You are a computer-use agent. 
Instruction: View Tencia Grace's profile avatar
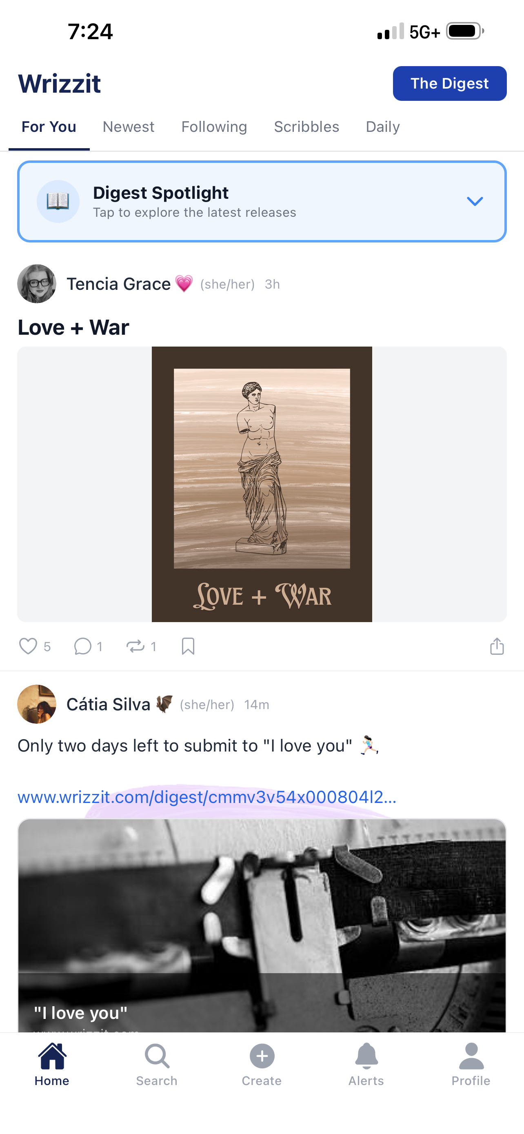click(36, 283)
